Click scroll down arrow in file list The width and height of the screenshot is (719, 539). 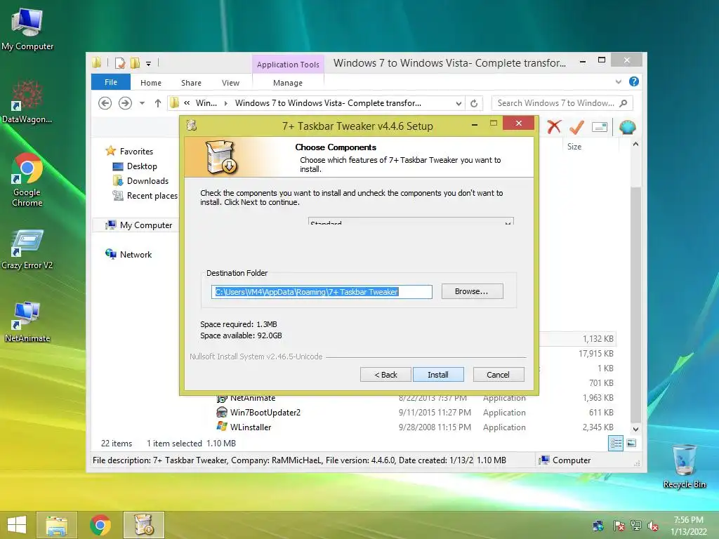(635, 430)
